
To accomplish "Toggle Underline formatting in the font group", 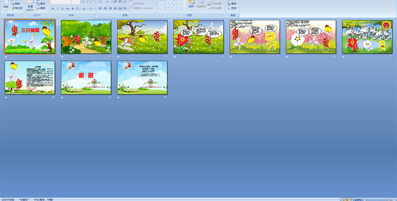I will [63, 8].
